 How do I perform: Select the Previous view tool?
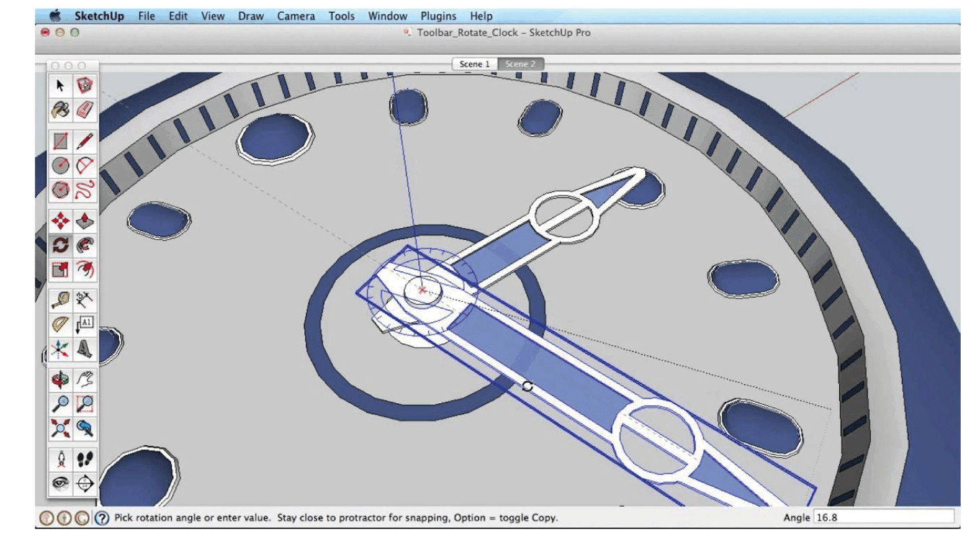(x=84, y=428)
